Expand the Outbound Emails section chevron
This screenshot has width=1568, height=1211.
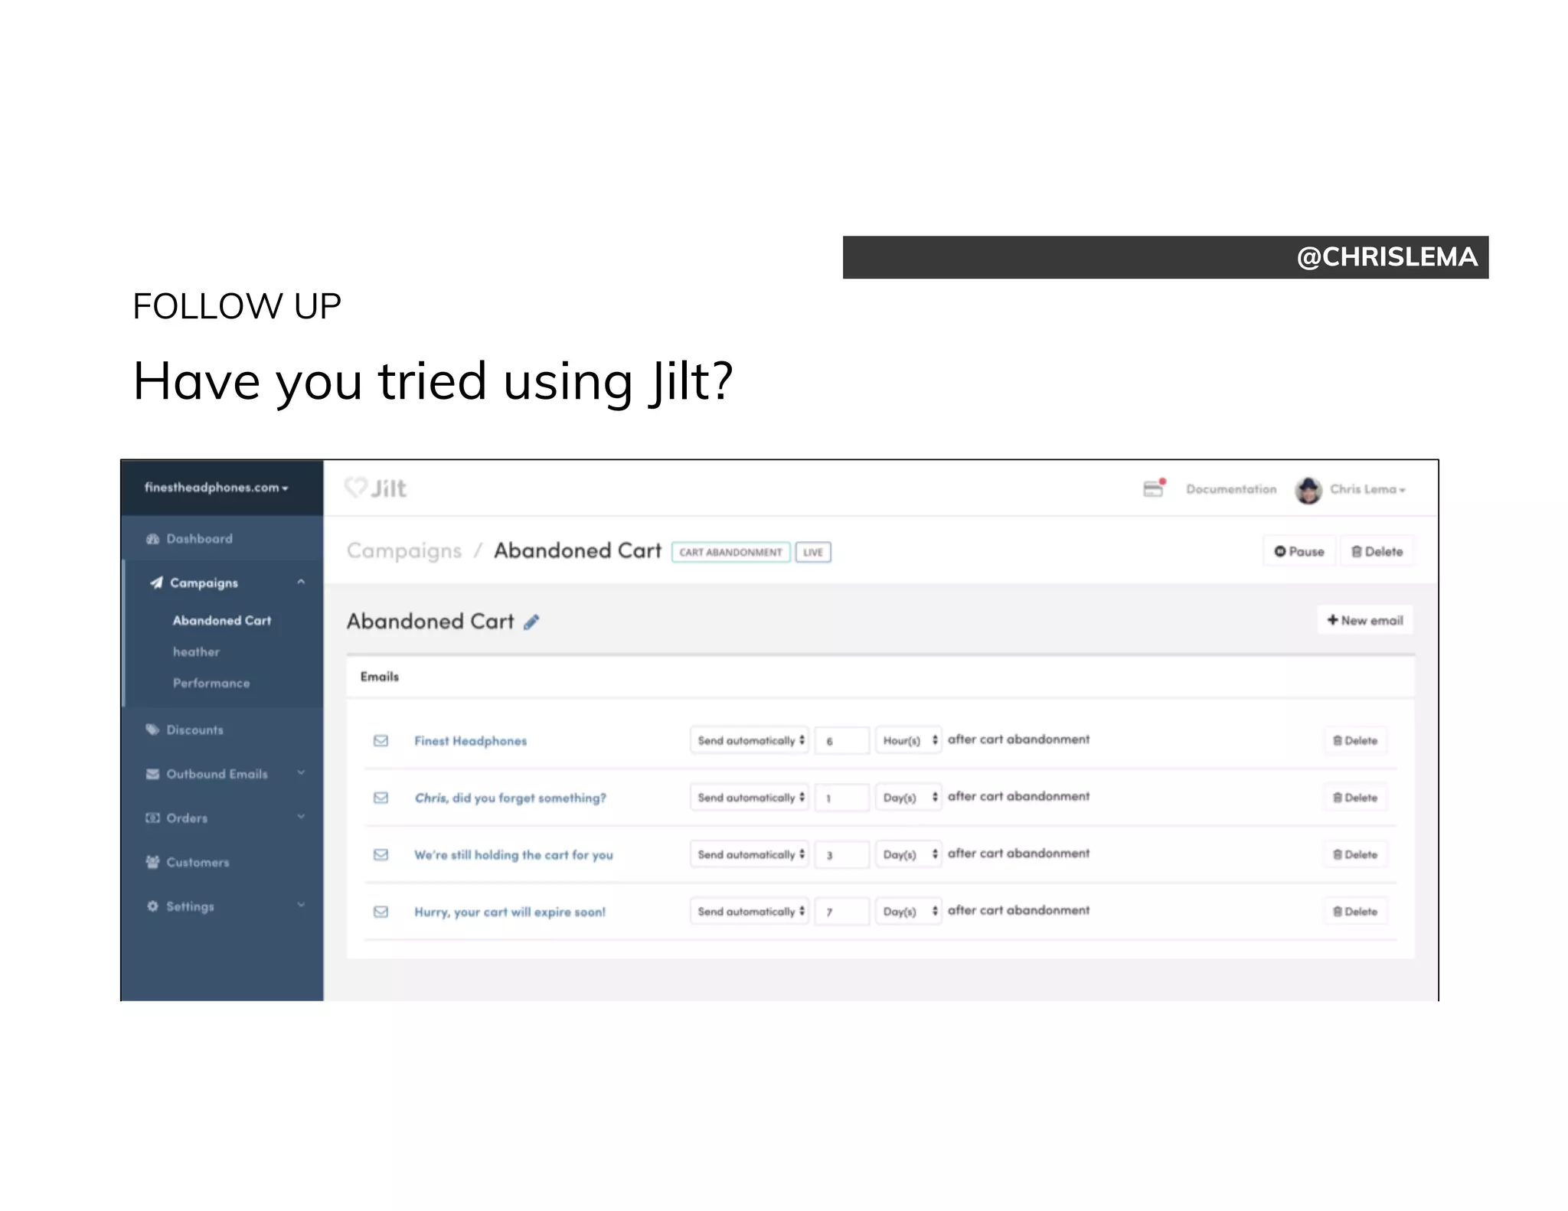point(301,773)
